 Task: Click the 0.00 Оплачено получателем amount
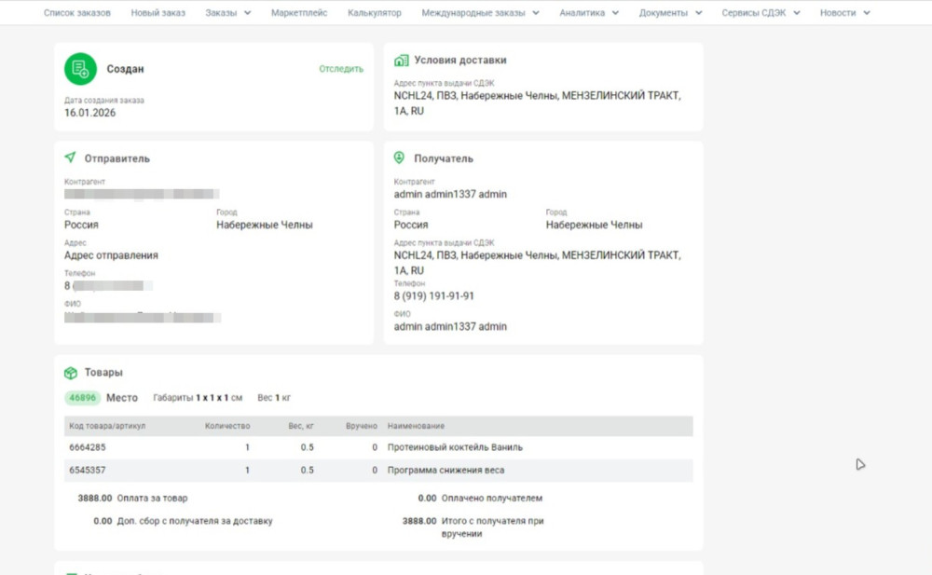(x=428, y=499)
